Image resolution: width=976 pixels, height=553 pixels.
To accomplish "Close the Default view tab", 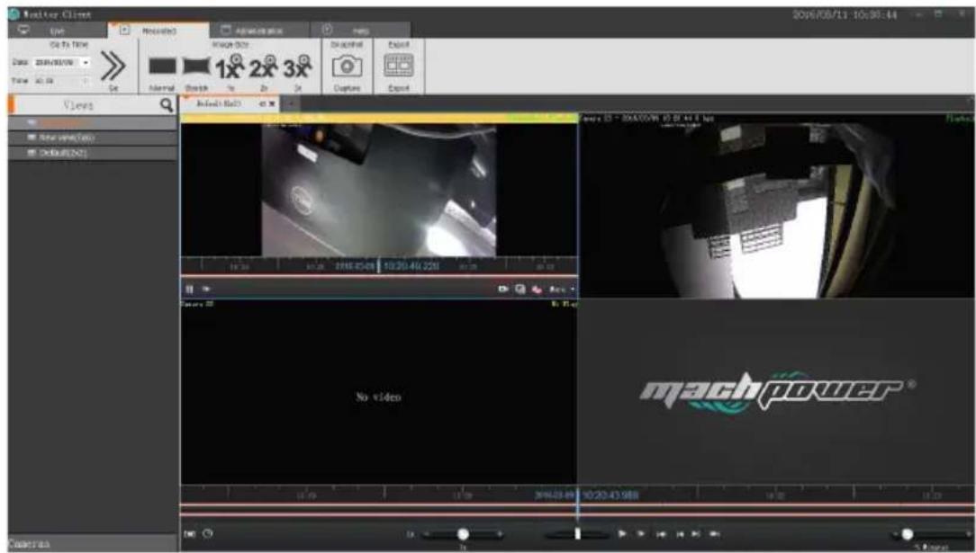I will click(x=273, y=103).
